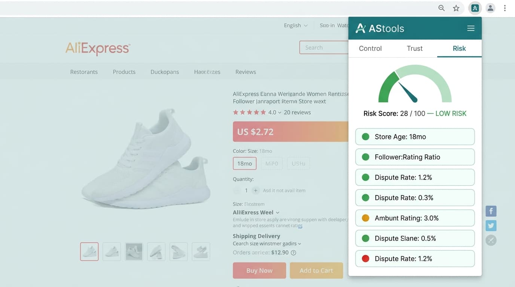The height and width of the screenshot is (287, 515).
Task: Click the product star rating icons
Action: pos(249,112)
